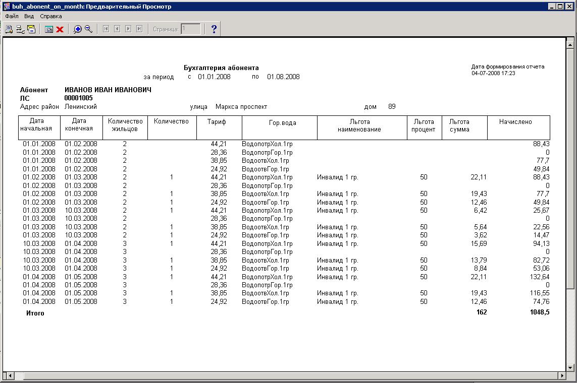Open the Файл menu
Screen dimensions: 577x383
[x=12, y=16]
